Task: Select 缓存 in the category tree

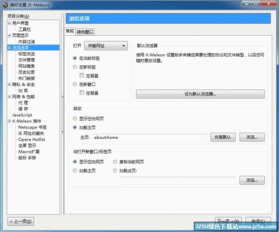Action: [x=23, y=109]
